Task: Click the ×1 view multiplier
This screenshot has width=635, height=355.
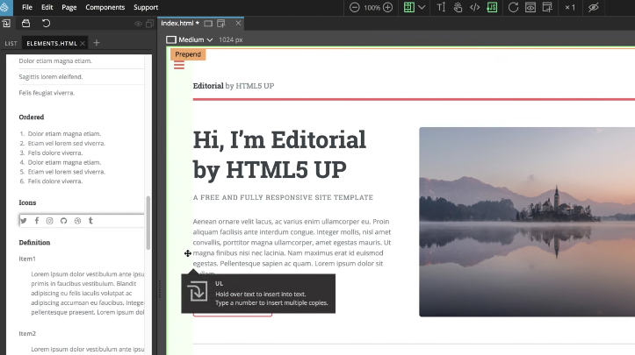Action: coord(570,7)
